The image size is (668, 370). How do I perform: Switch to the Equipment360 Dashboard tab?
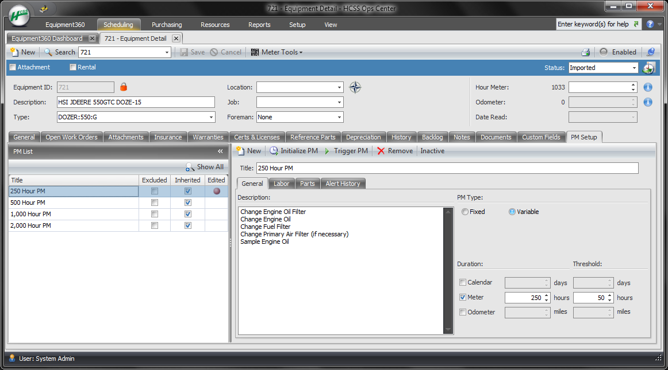(x=47, y=38)
